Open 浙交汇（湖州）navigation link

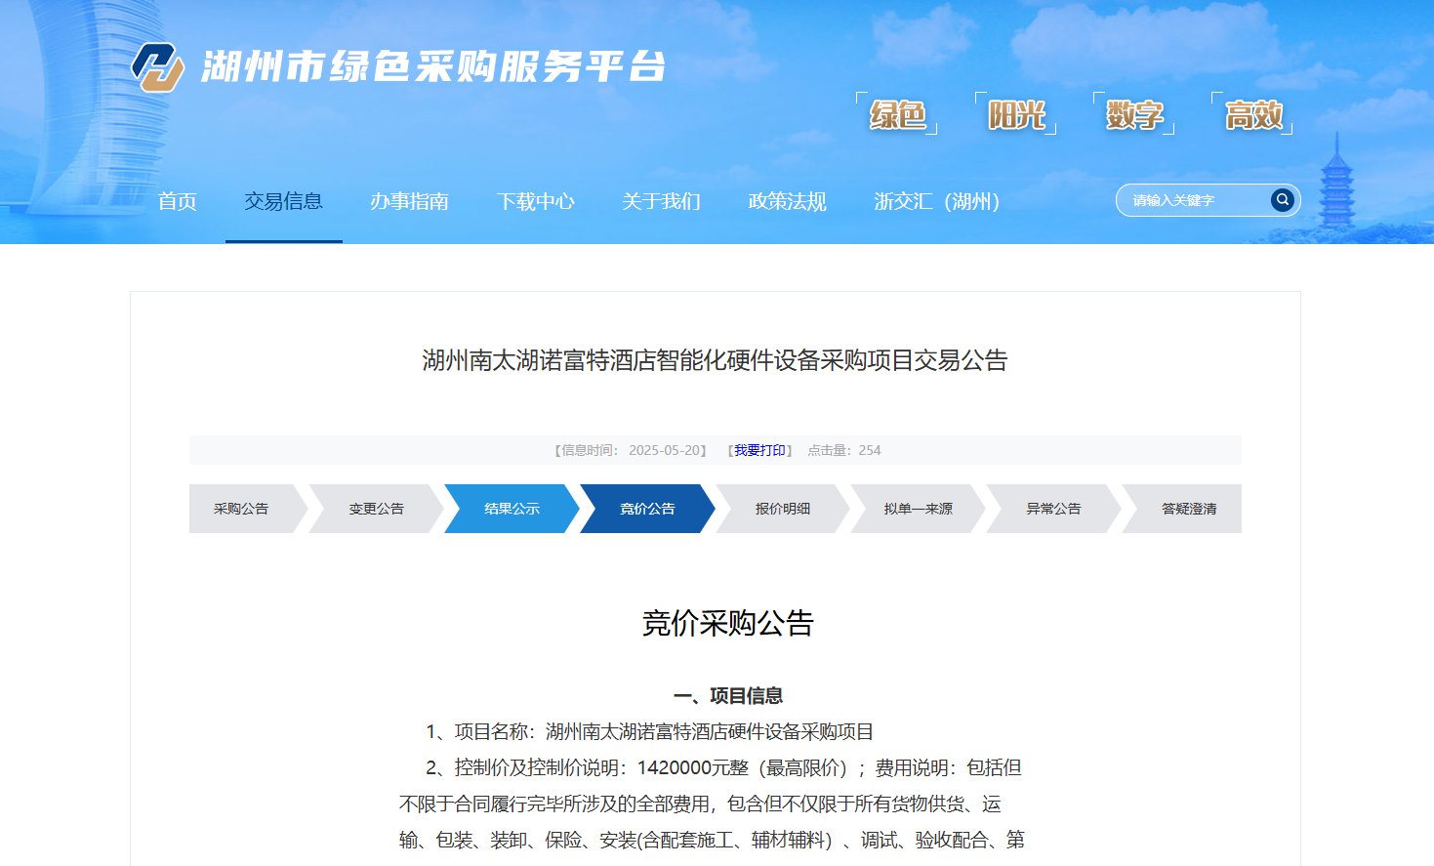click(x=937, y=201)
